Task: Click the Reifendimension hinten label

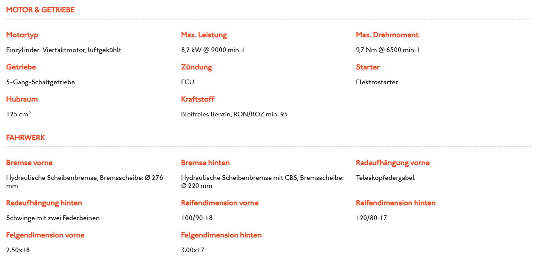Action: pyautogui.click(x=395, y=203)
